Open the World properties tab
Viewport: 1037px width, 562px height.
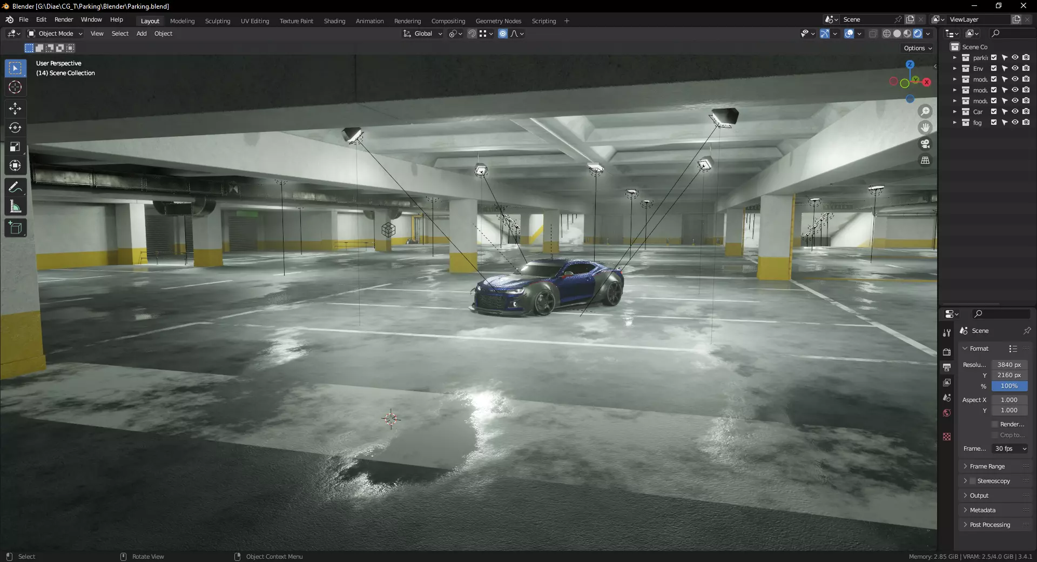pos(947,413)
